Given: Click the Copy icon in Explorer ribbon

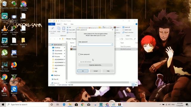Looking at the screenshot, I should pos(59,29).
